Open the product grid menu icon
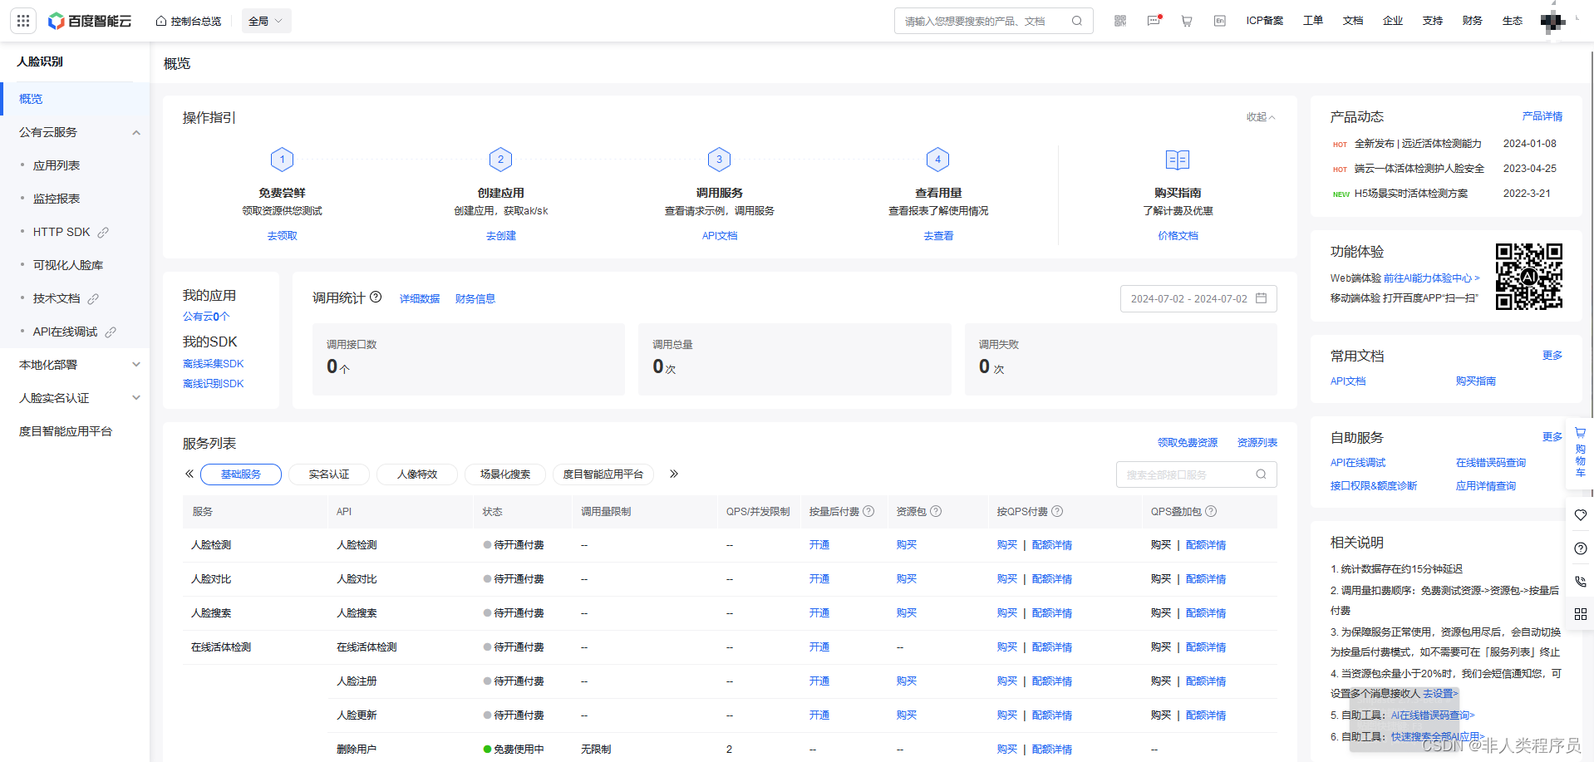The height and width of the screenshot is (762, 1594). [x=23, y=21]
